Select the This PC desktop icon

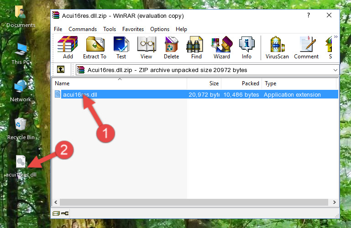click(21, 54)
